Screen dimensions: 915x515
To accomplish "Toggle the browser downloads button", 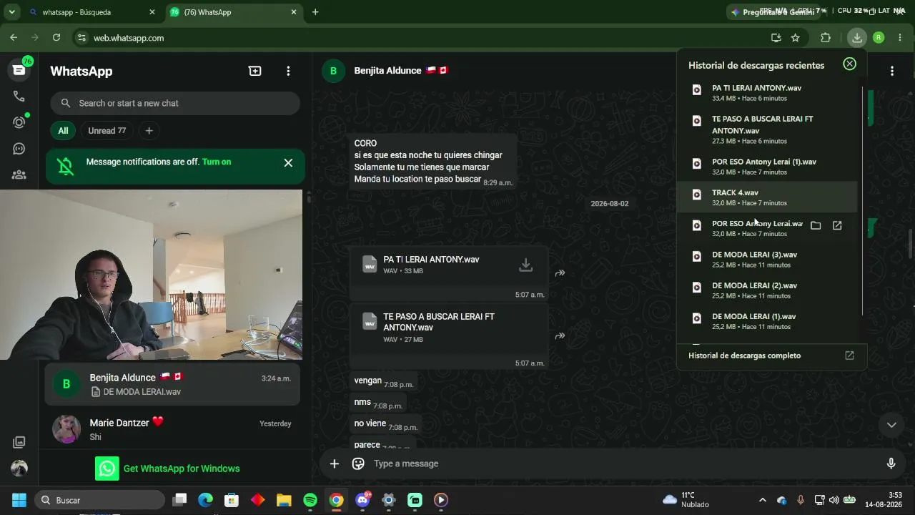I will click(x=857, y=38).
